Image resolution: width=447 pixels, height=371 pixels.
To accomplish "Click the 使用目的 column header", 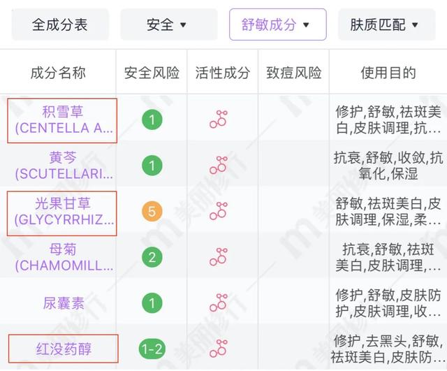I will coord(388,73).
